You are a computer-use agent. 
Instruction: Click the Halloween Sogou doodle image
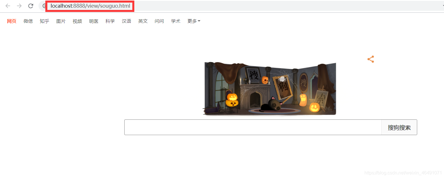pos(269,88)
